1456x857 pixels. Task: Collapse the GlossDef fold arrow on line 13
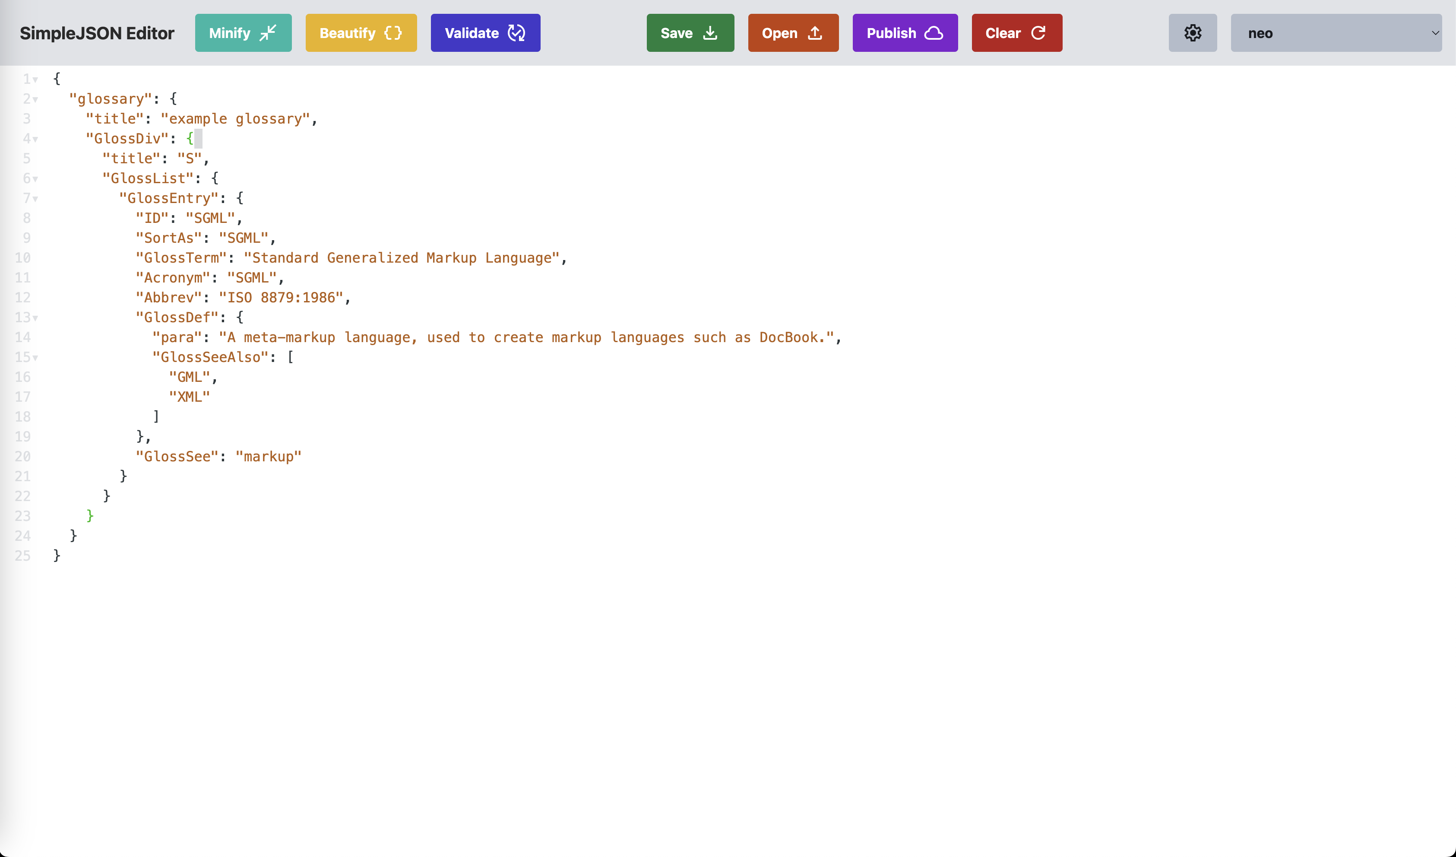(35, 318)
